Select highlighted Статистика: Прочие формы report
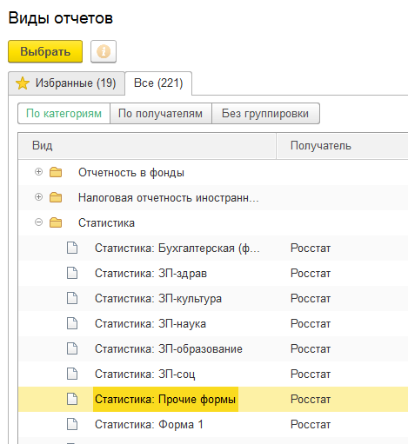The width and height of the screenshot is (408, 444). 165,400
